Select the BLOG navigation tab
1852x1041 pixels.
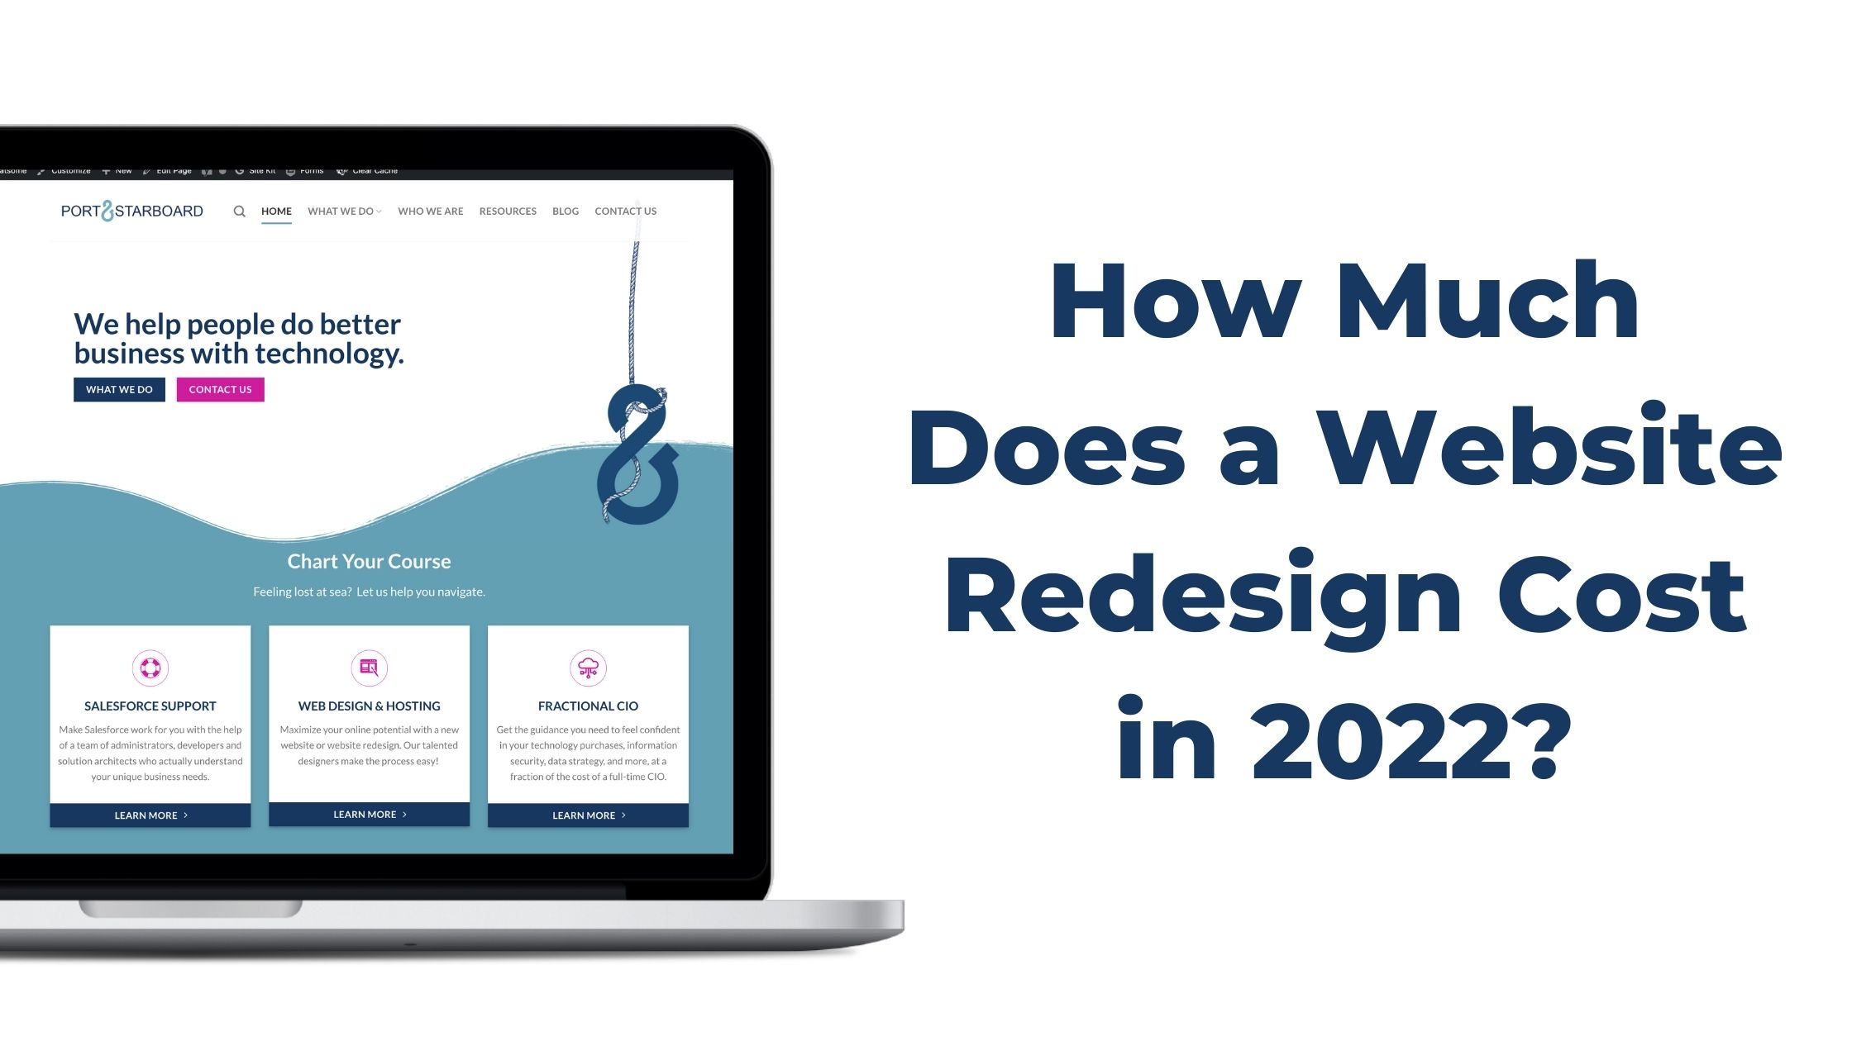566,210
